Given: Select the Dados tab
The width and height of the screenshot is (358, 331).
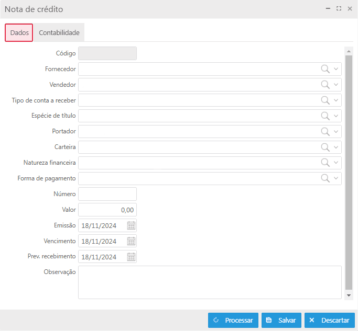Looking at the screenshot, I should click(x=19, y=33).
